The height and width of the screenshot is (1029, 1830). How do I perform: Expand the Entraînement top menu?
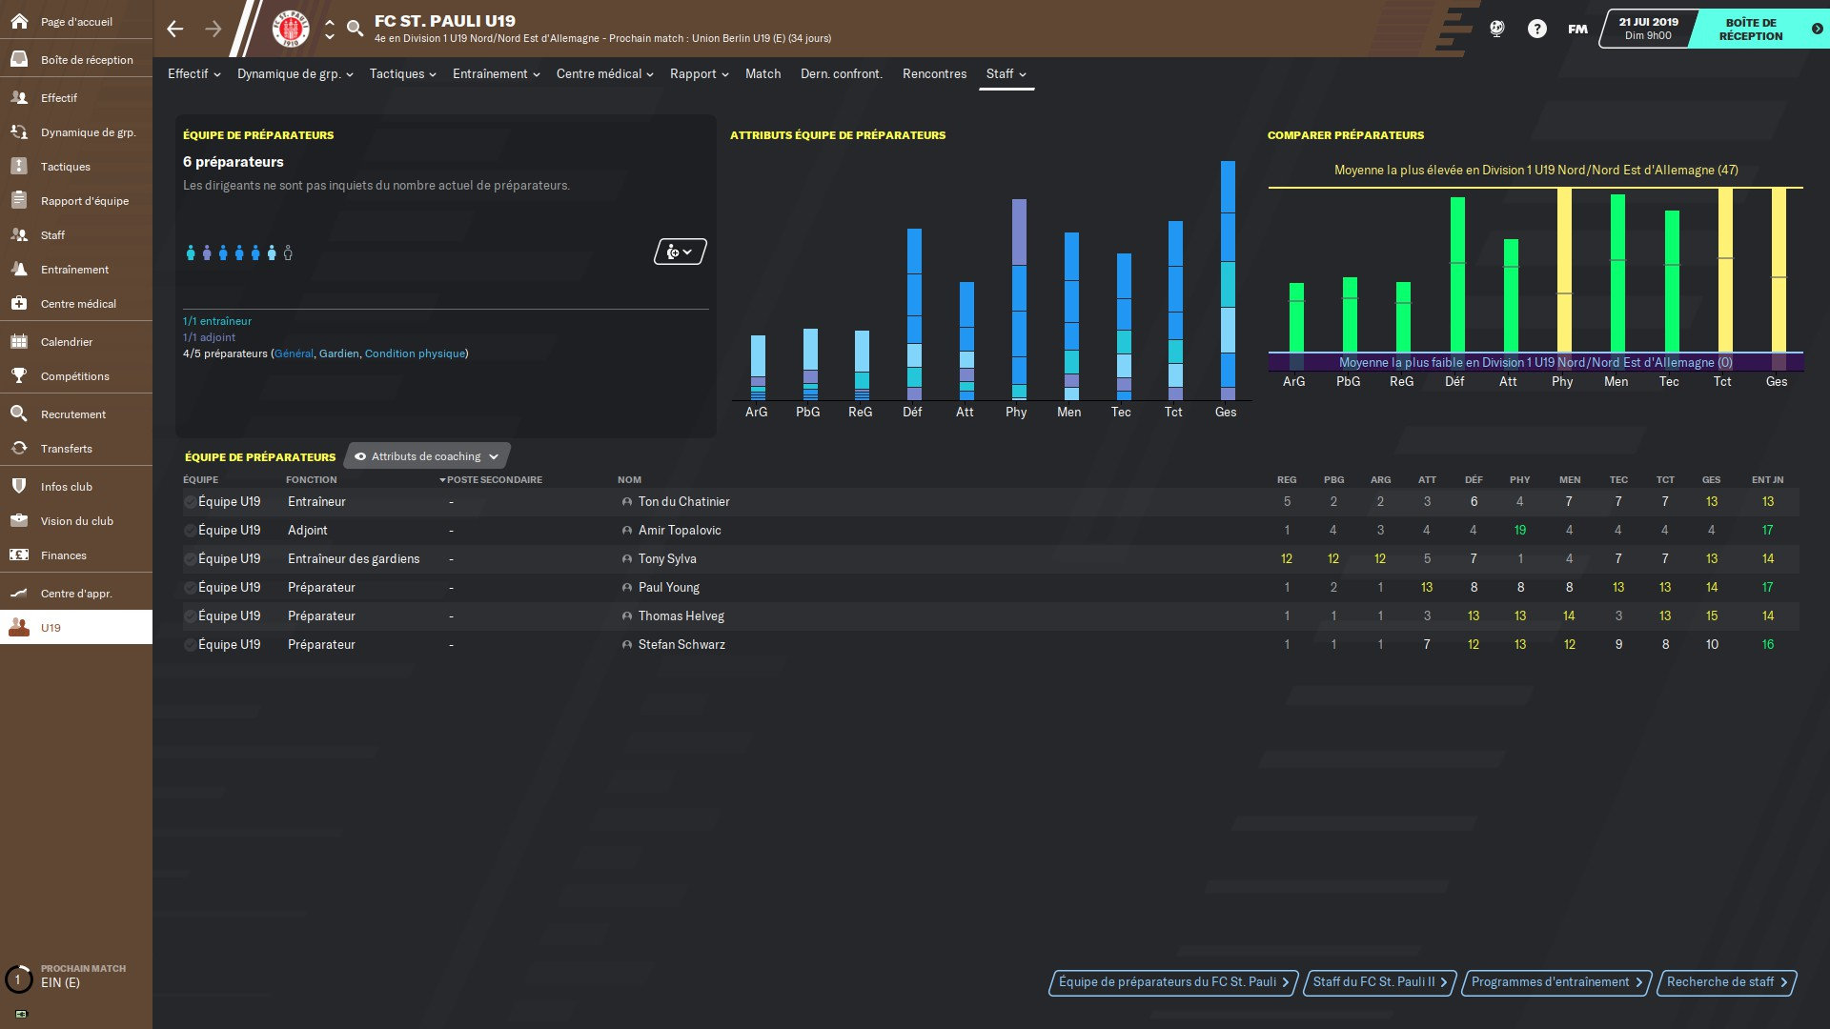496,73
